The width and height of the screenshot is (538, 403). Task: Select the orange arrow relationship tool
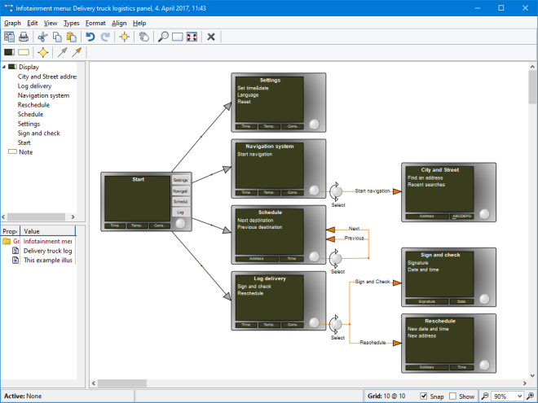point(77,52)
